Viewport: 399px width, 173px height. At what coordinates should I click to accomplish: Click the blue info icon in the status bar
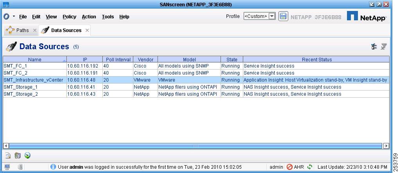[53, 167]
